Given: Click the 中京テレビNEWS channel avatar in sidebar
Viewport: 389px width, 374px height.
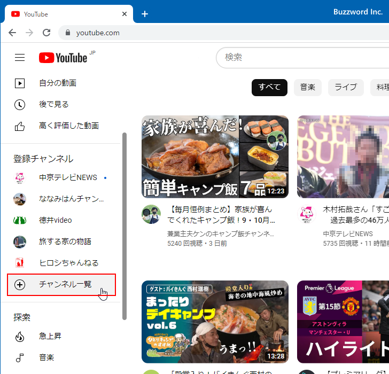Looking at the screenshot, I should (x=20, y=177).
